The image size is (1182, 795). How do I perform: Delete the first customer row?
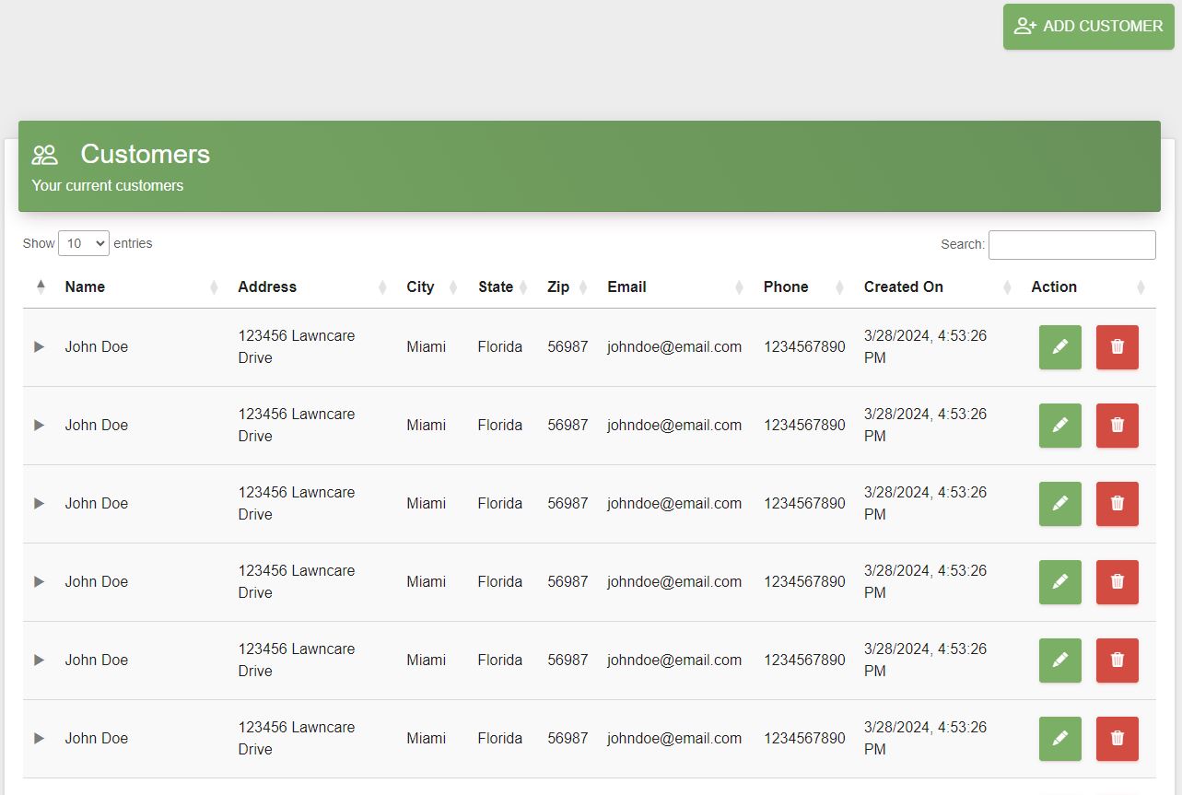point(1117,347)
